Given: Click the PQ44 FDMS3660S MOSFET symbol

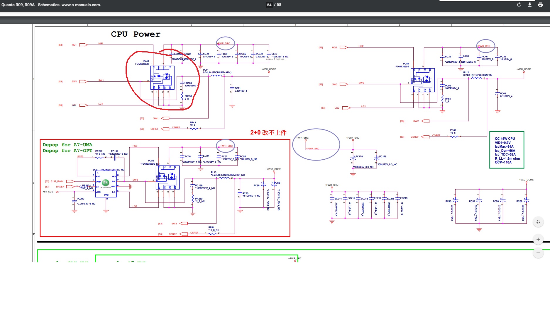Looking at the screenshot, I should pos(422,80).
